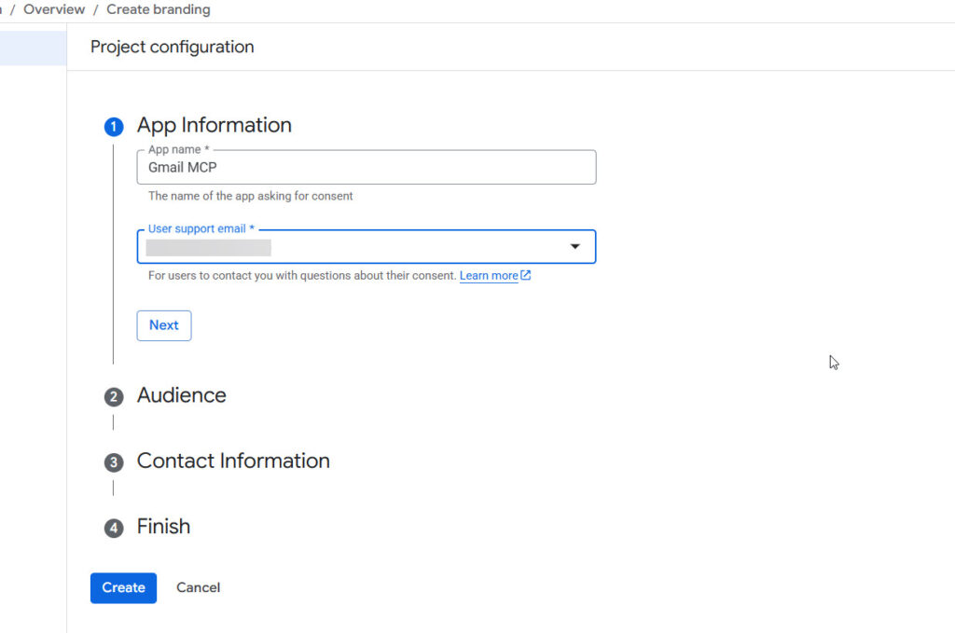Click the external link icon beside Learn more

526,275
